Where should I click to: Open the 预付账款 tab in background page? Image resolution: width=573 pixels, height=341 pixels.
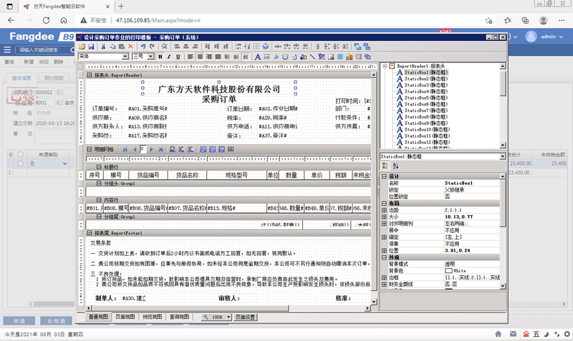tap(53, 78)
